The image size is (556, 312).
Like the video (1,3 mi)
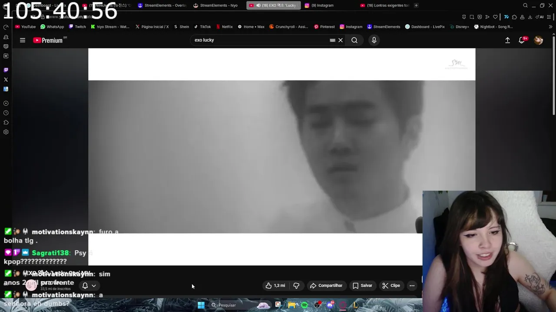(275, 286)
